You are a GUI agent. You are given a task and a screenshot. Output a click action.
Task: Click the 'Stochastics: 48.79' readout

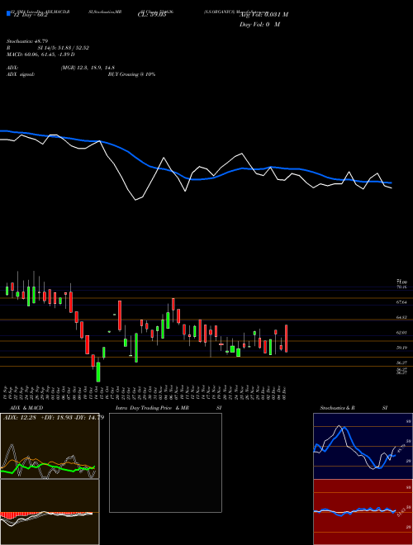pos(26,41)
